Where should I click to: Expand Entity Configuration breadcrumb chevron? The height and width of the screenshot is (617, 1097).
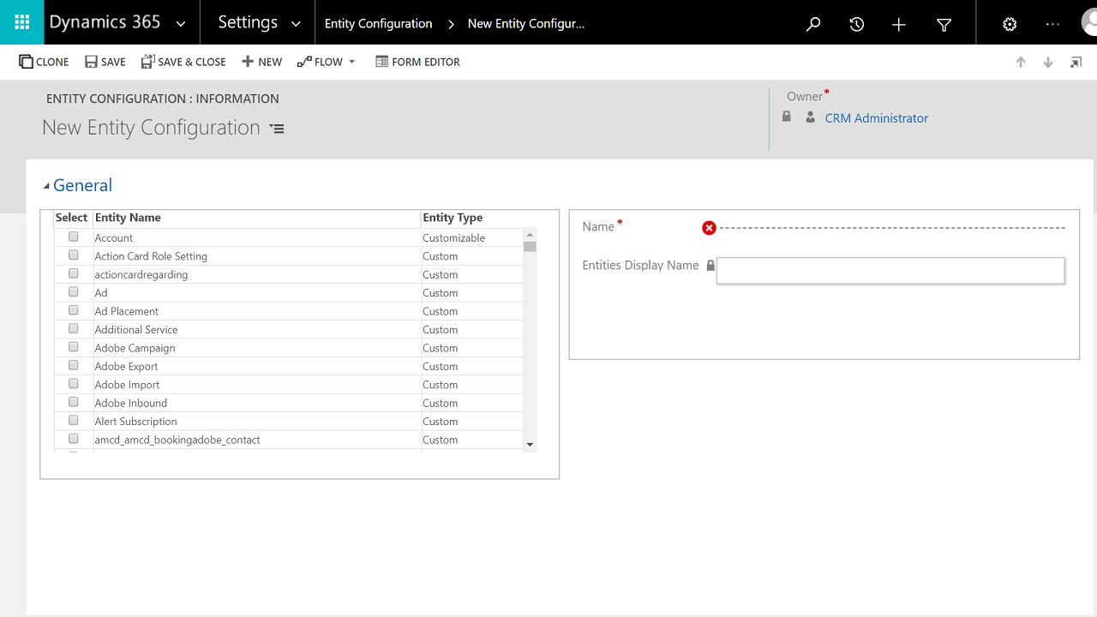point(451,24)
